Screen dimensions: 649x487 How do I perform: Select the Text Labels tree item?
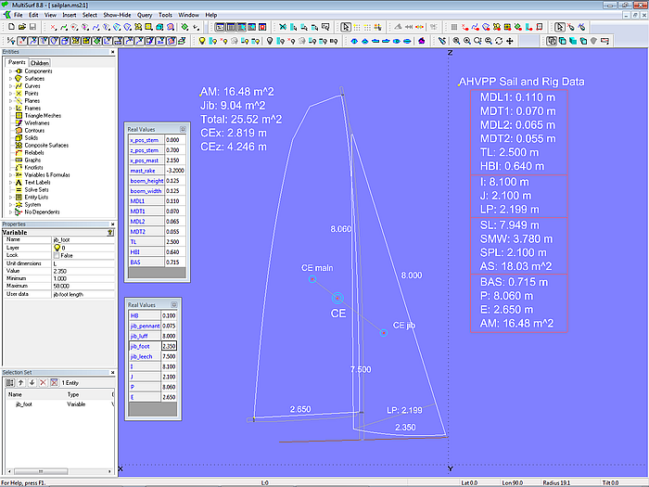click(x=38, y=182)
